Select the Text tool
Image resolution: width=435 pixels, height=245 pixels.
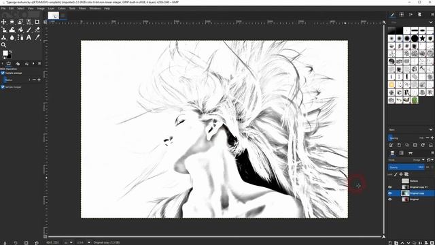coord(29,37)
